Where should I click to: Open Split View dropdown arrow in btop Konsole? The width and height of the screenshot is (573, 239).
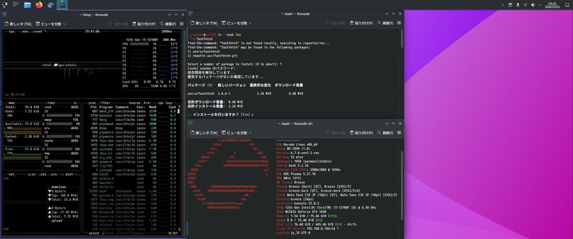click(64, 23)
